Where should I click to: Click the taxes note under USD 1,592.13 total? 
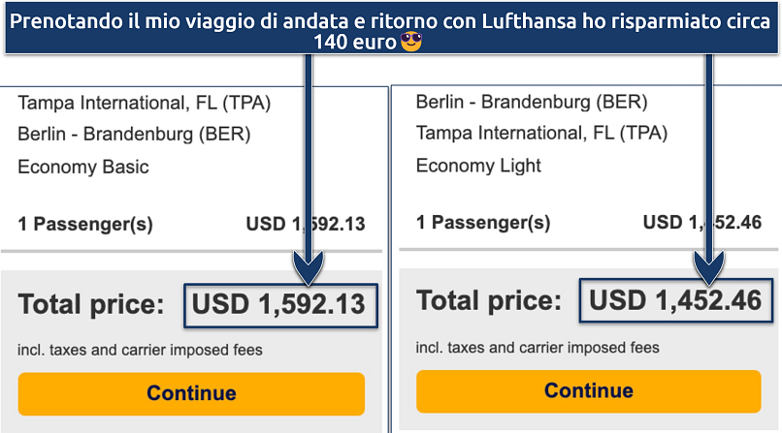(140, 350)
